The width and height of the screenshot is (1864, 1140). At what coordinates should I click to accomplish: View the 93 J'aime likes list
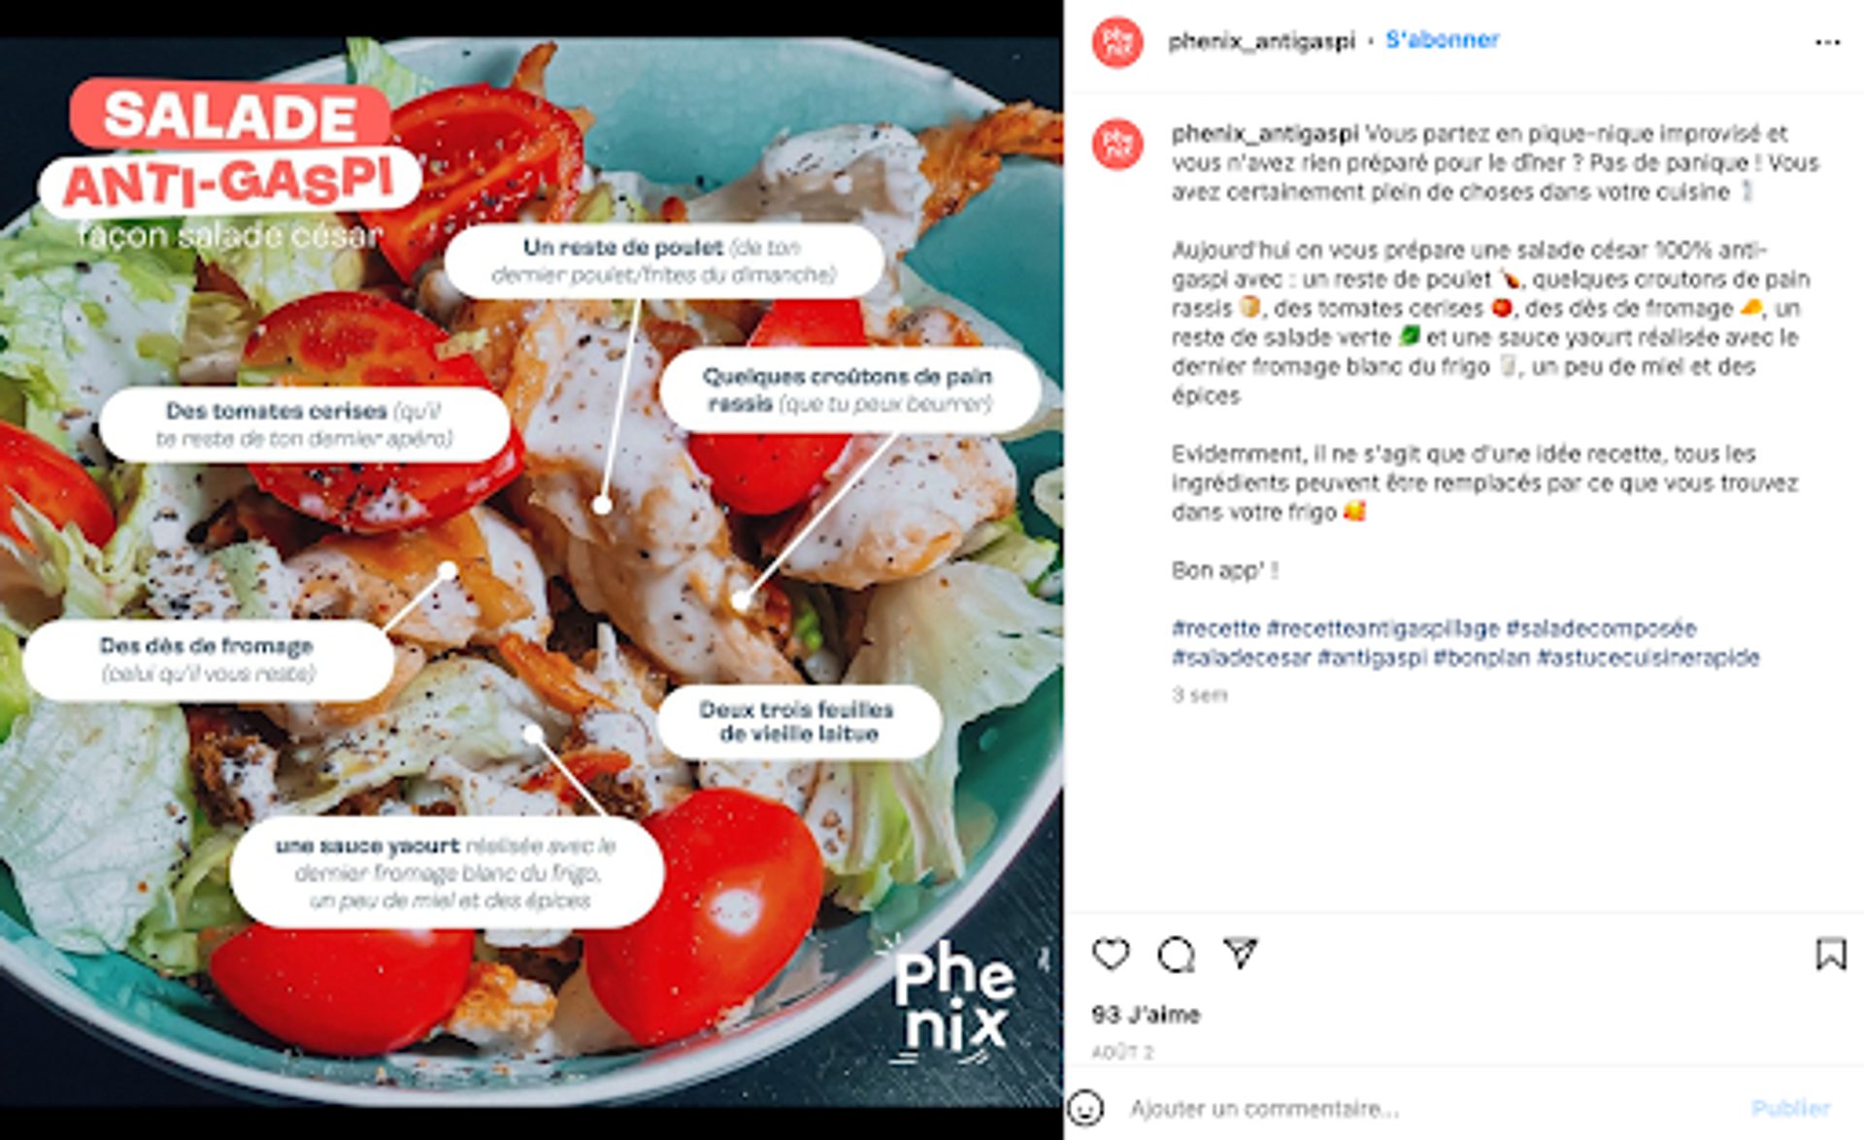[x=1146, y=1015]
